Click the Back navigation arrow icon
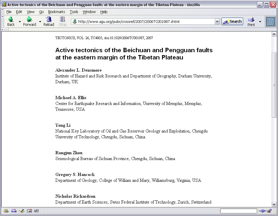278x216 pixels. [11, 20]
